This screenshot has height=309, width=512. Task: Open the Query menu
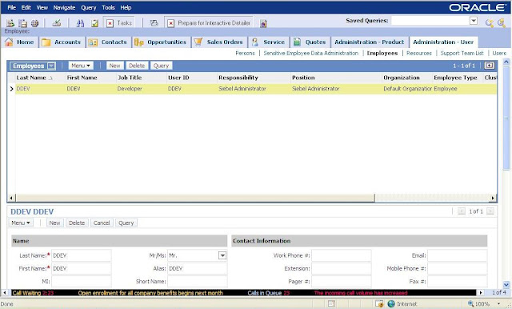[89, 7]
